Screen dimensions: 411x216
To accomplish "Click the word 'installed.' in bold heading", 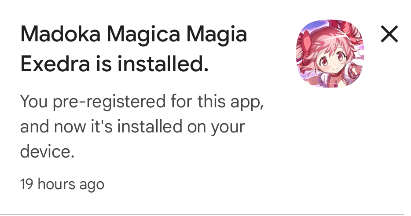I will pyautogui.click(x=163, y=64).
